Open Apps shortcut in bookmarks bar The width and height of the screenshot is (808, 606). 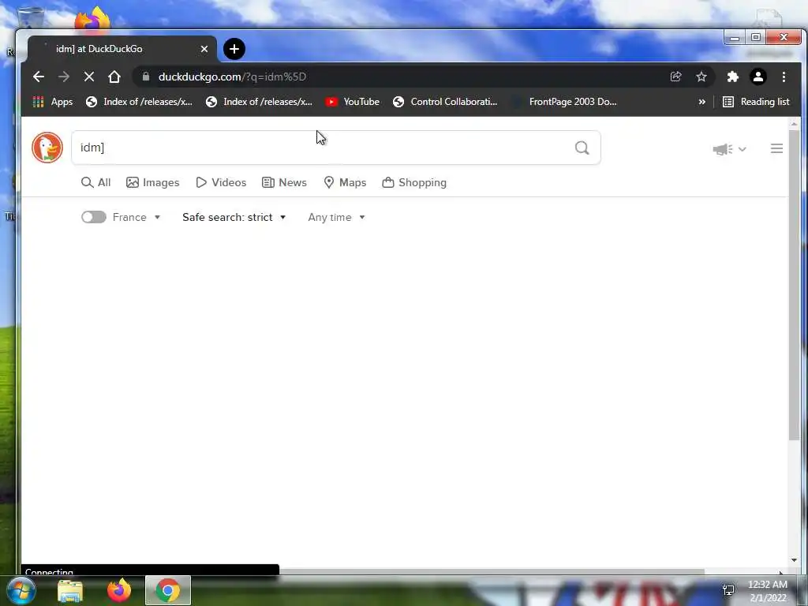[x=53, y=102]
